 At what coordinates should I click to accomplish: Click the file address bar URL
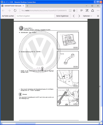[x=44, y=10]
